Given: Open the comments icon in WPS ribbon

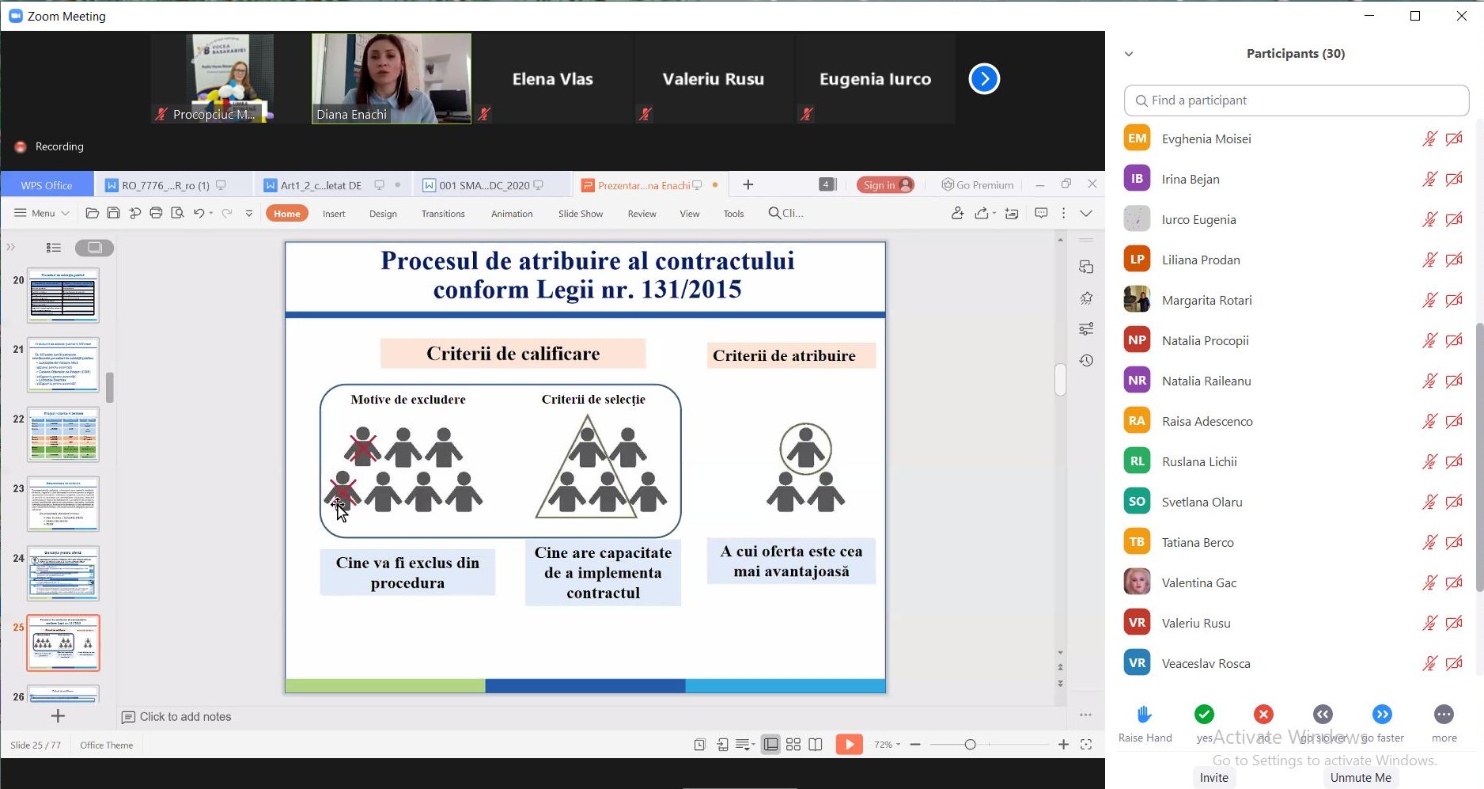Looking at the screenshot, I should coord(1041,213).
